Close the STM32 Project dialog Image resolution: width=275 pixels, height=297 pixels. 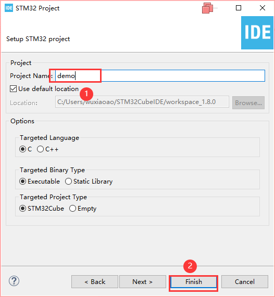coord(262,8)
